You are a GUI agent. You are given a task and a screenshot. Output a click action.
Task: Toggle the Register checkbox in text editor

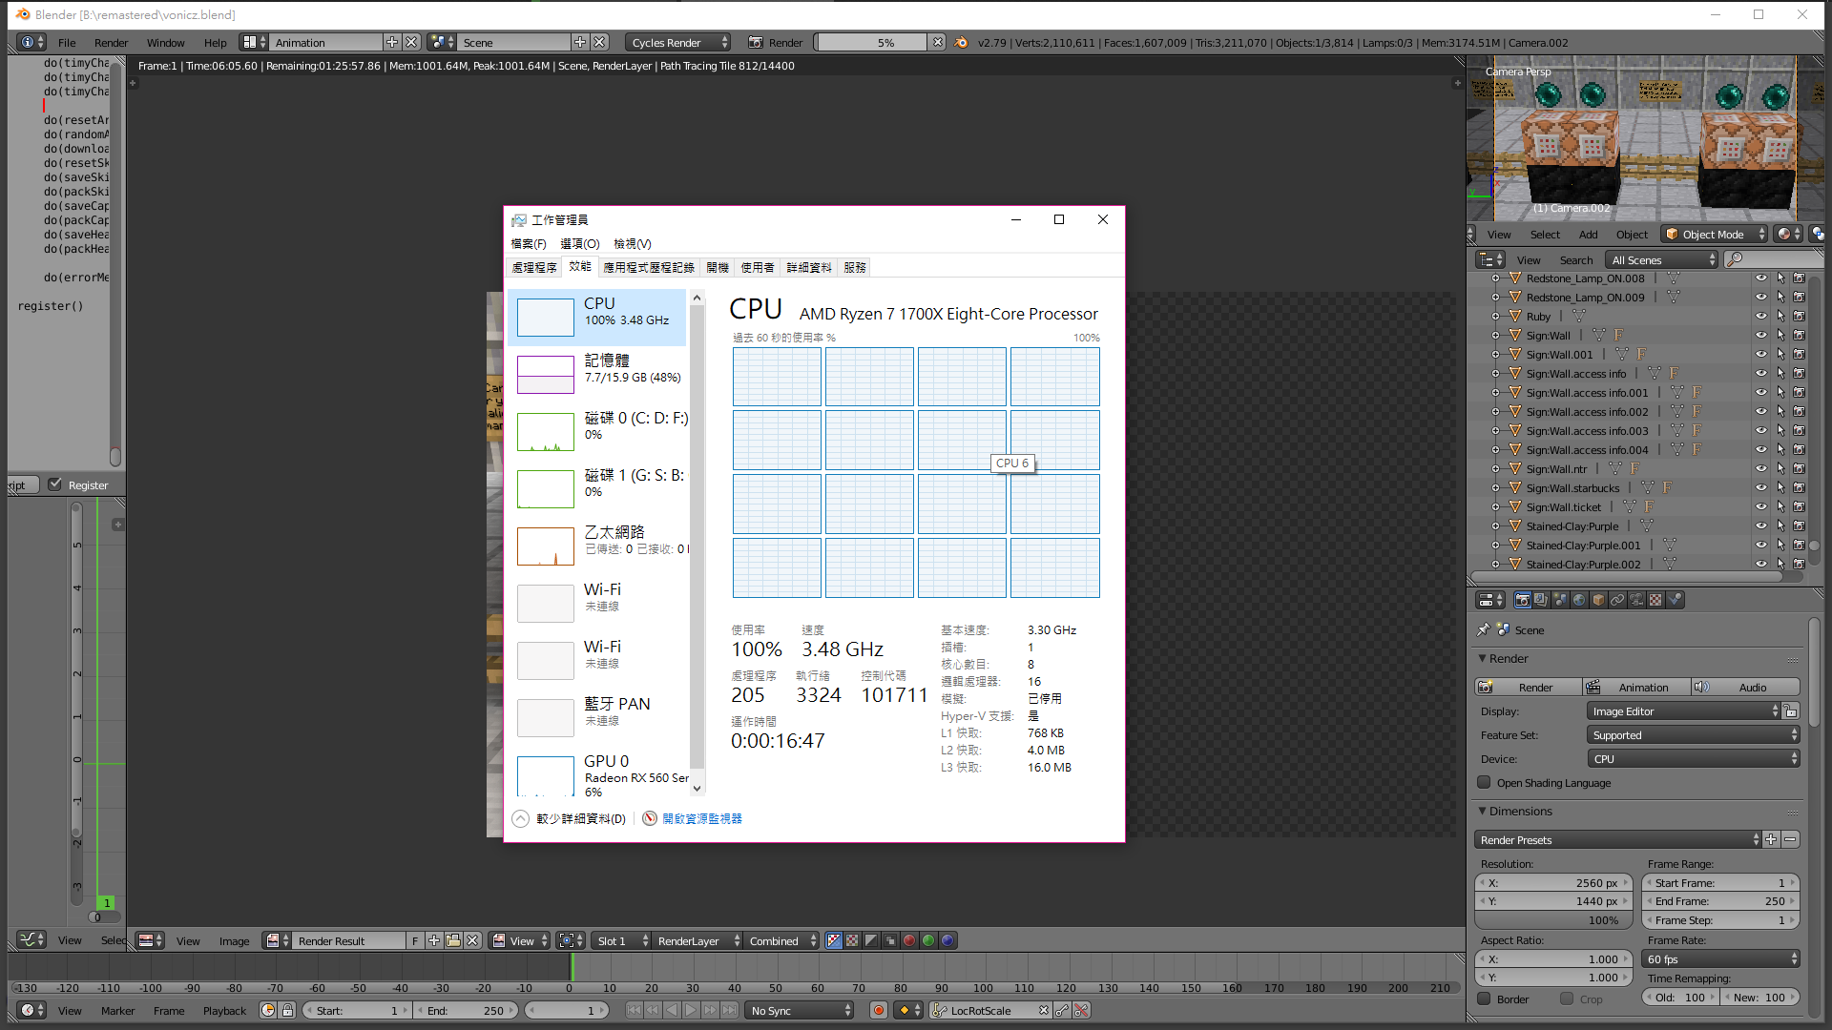(55, 485)
